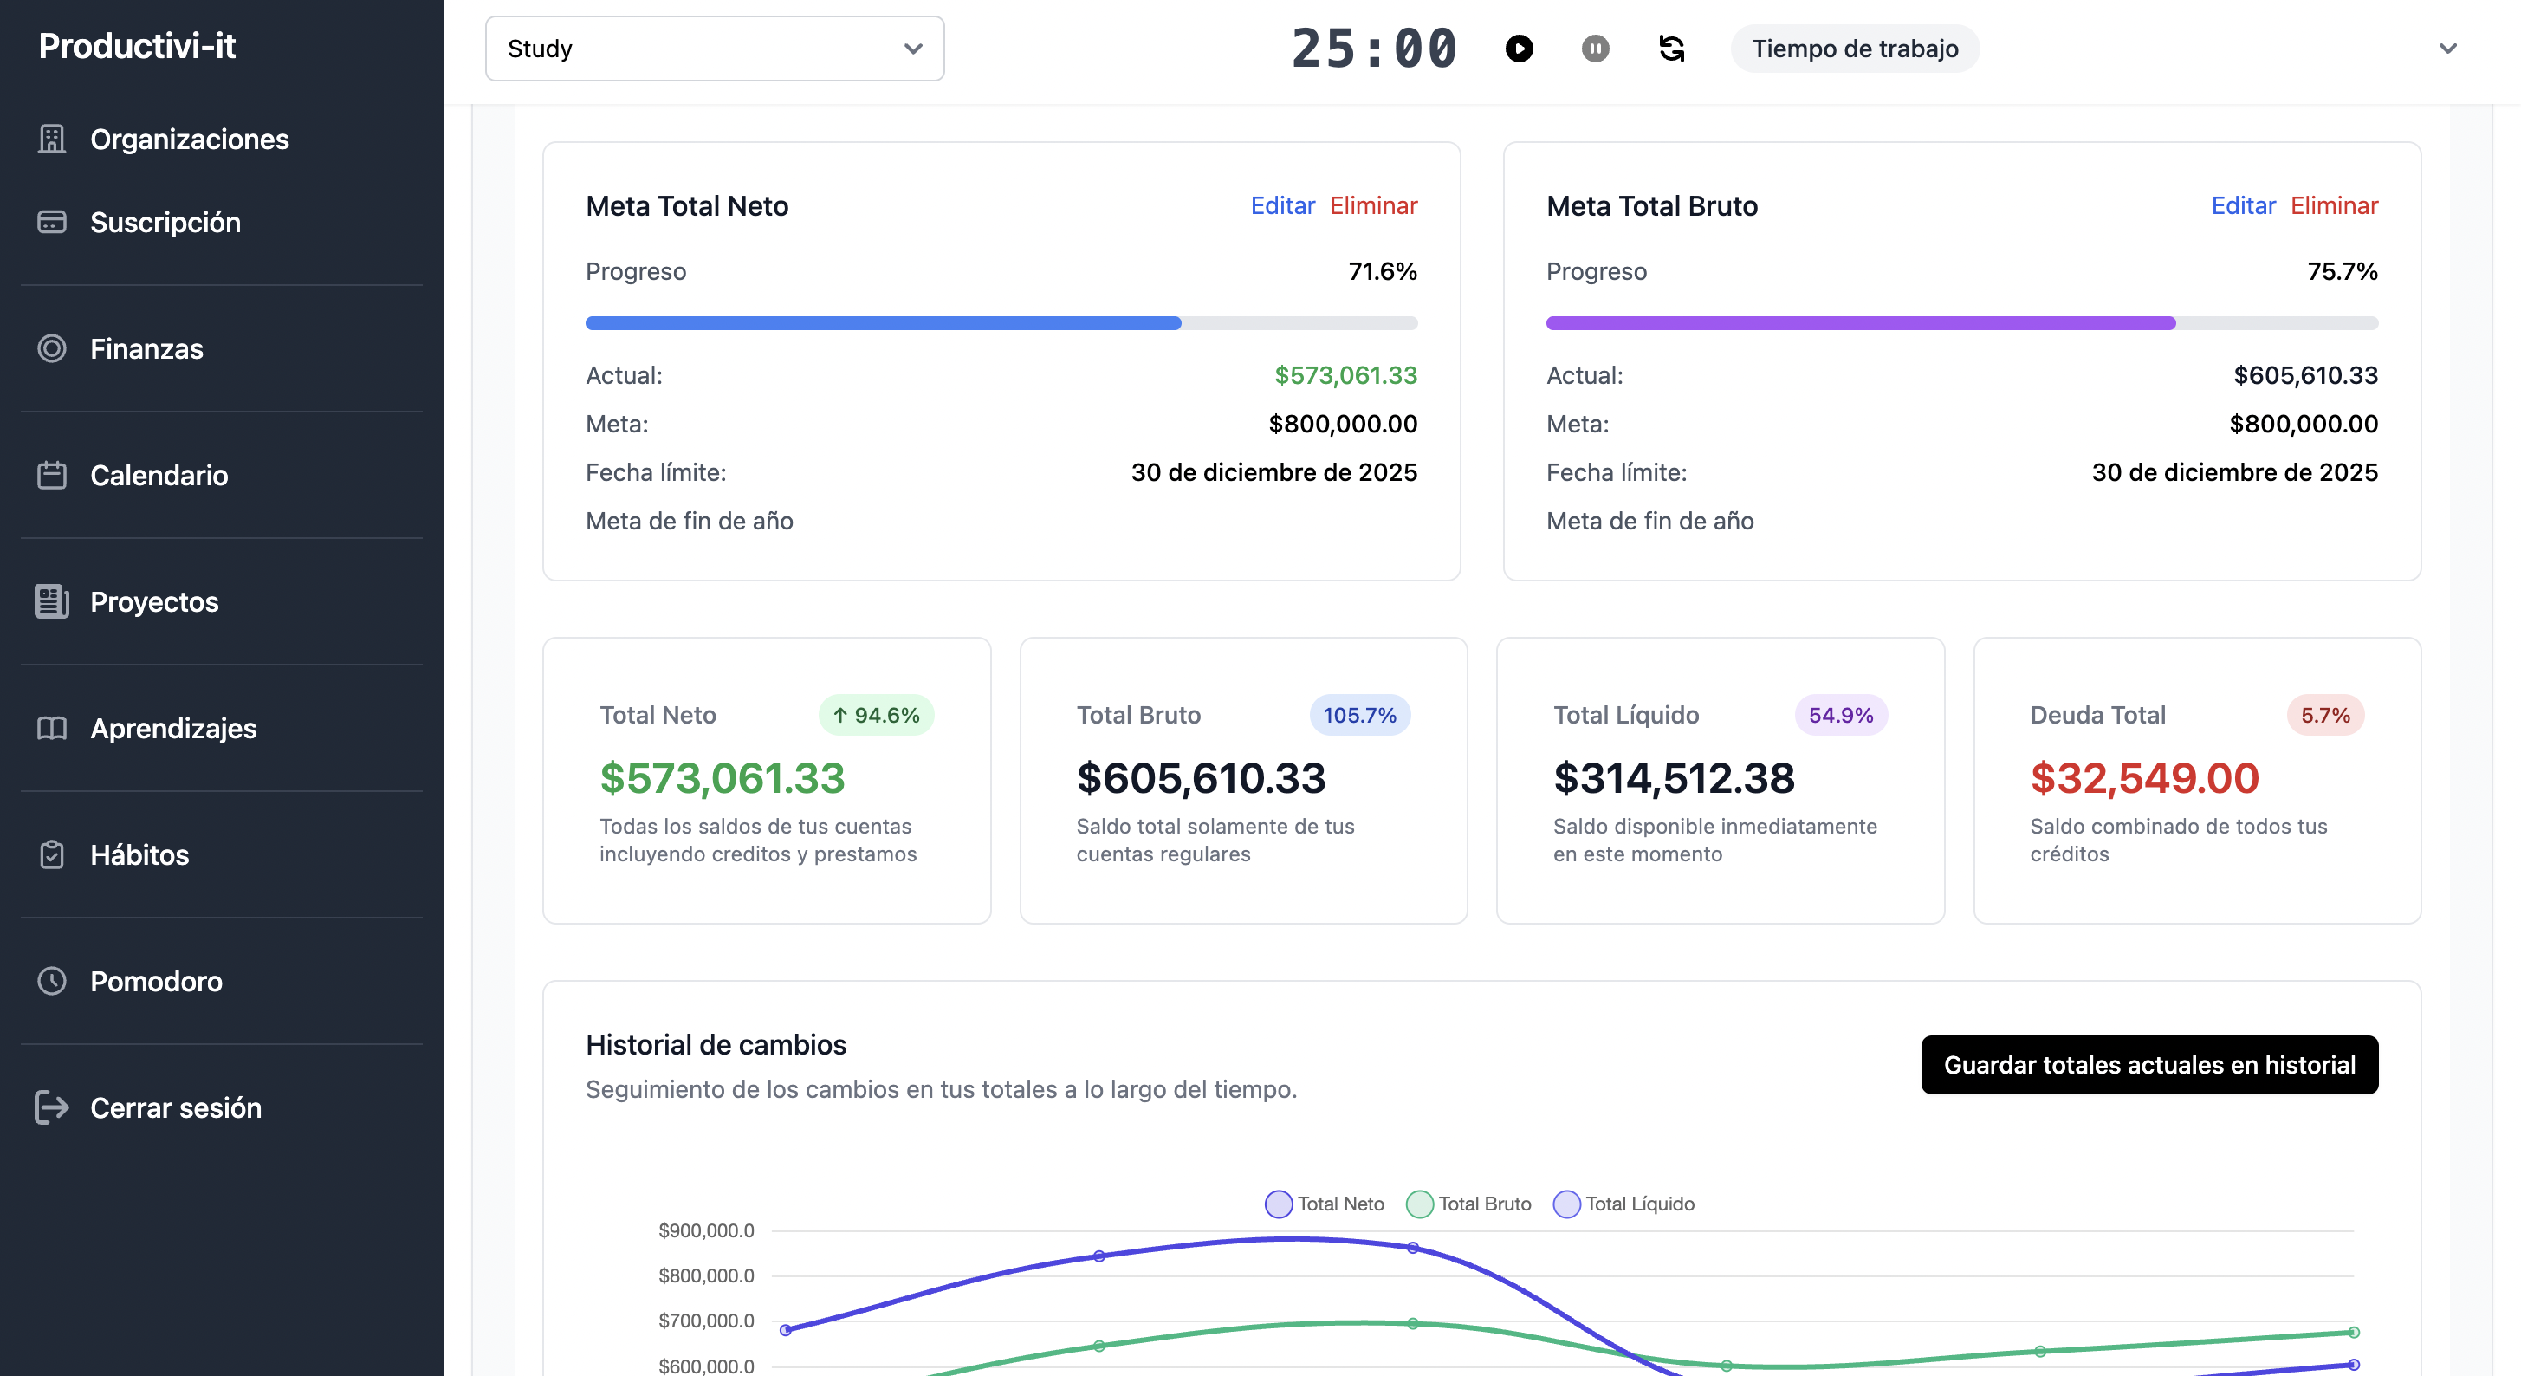Click Eliminar on Meta Total Bruto
The width and height of the screenshot is (2521, 1376).
pos(2334,205)
